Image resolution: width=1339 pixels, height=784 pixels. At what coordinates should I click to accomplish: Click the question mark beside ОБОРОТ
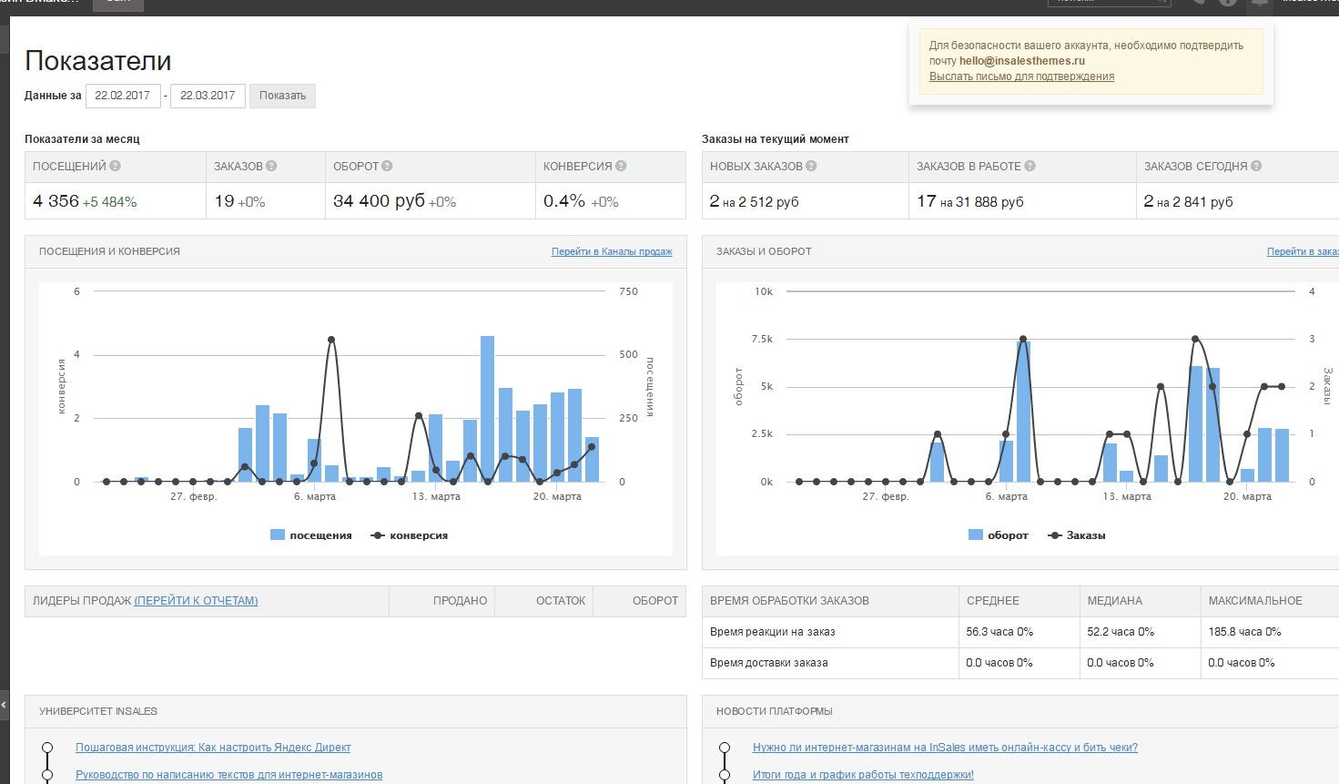pyautogui.click(x=387, y=167)
